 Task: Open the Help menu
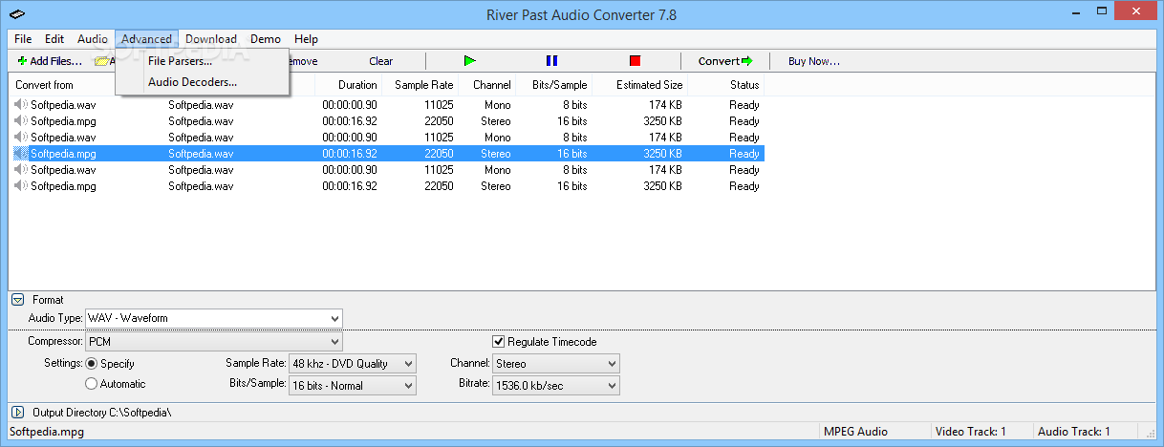[306, 39]
